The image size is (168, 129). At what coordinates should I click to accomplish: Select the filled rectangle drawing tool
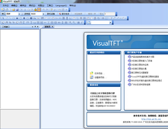(x=17, y=18)
